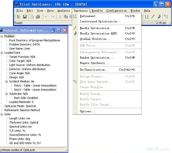This screenshot has height=153, width=172.
Task: Open the Window menu
Action: [x=135, y=11]
